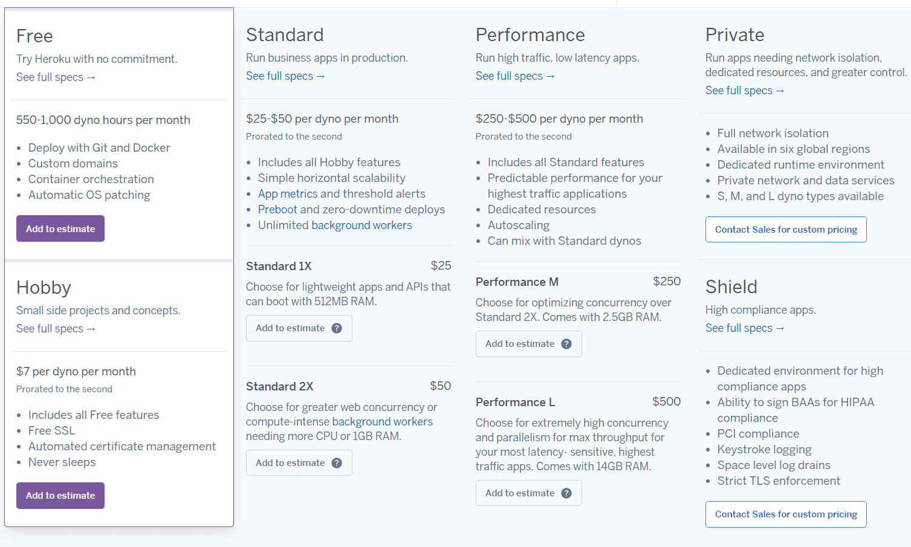Contact Sales for Shield custom pricing
Viewport: 911px width, 547px height.
[786, 514]
